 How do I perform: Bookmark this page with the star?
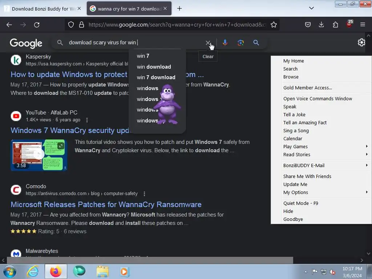click(274, 25)
